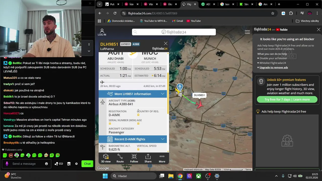
Task: Open chat settings gear
Action: (x=76, y=164)
